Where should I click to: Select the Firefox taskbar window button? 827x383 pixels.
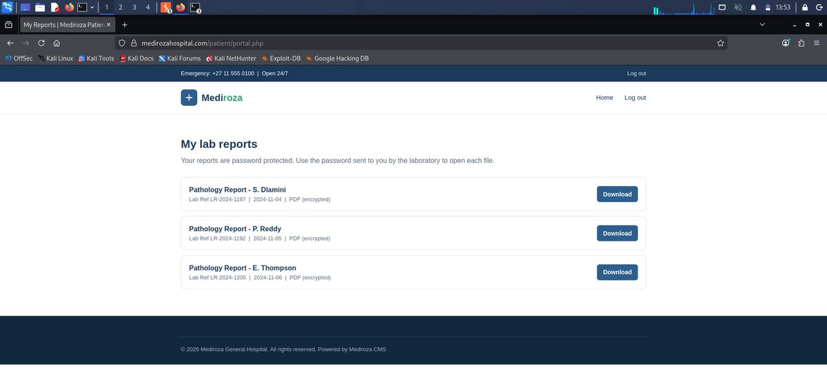(181, 8)
